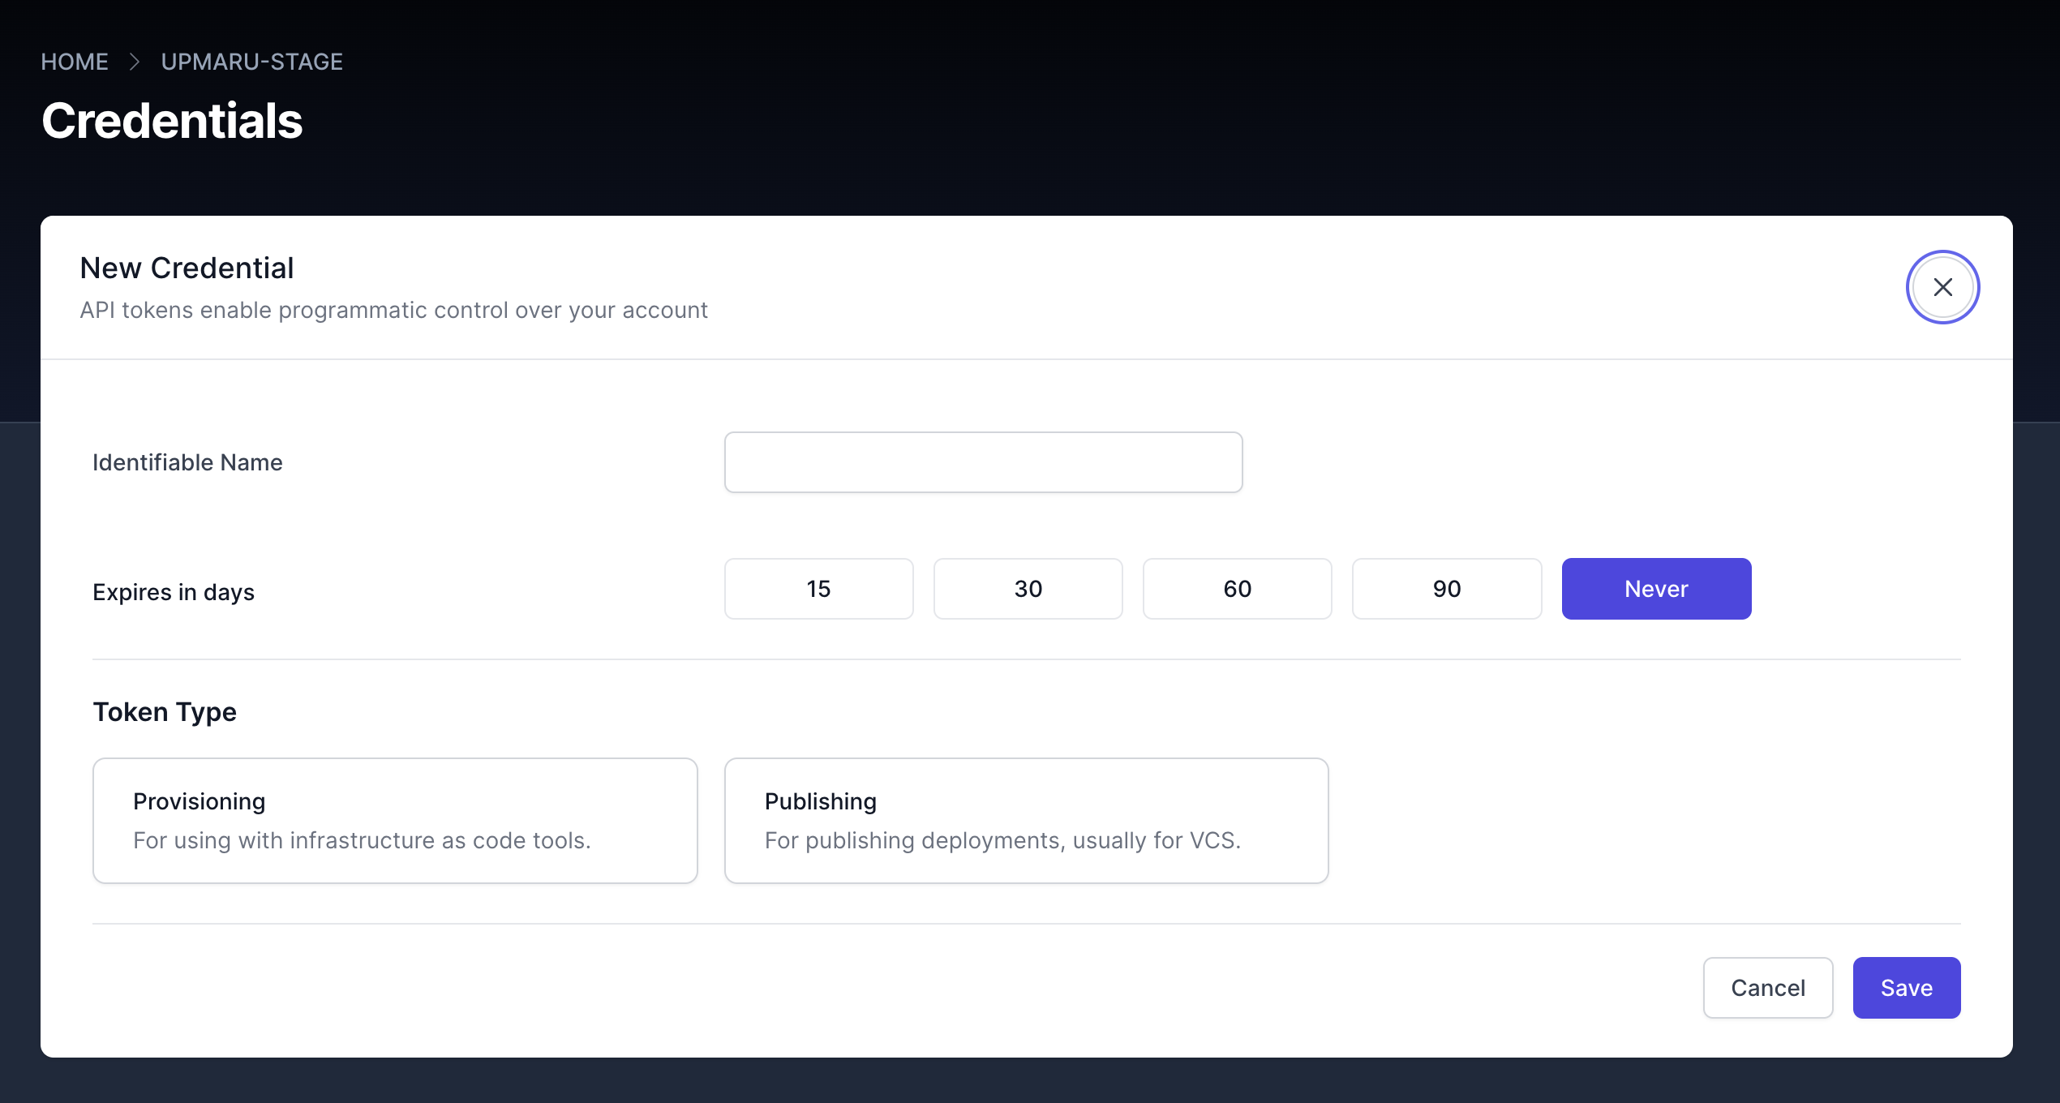Viewport: 2060px width, 1103px height.
Task: Pick the 90 days expiry
Action: 1446,589
